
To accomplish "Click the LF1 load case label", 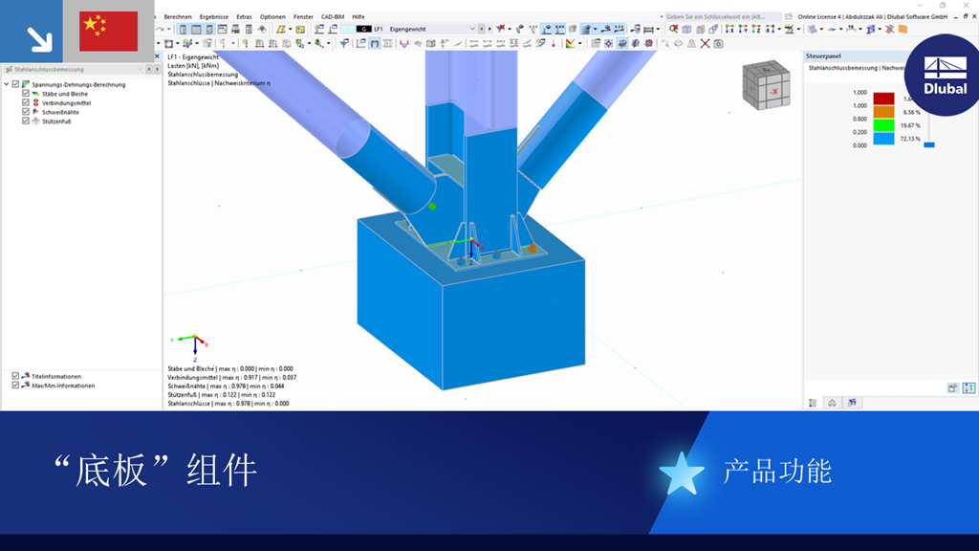I will [379, 29].
